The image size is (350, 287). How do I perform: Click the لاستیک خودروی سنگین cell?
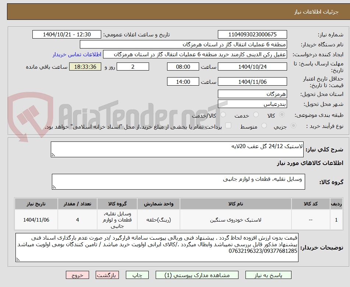(x=236, y=220)
